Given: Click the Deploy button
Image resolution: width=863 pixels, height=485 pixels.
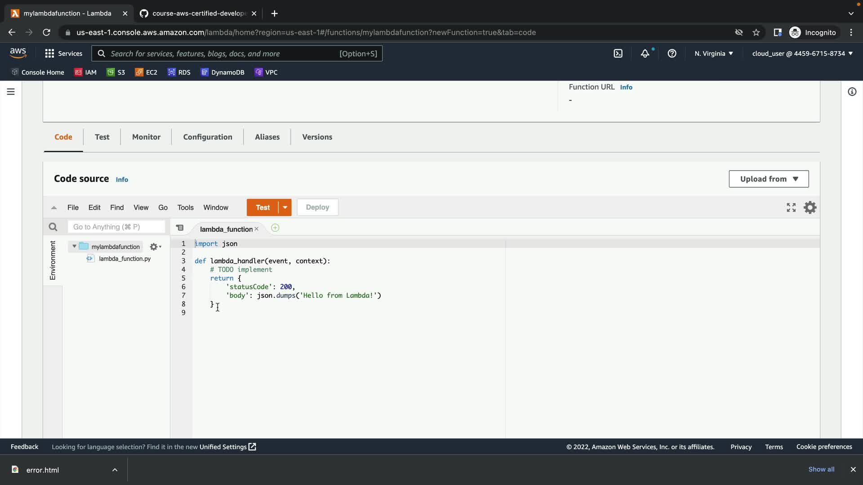Looking at the screenshot, I should coord(317,207).
